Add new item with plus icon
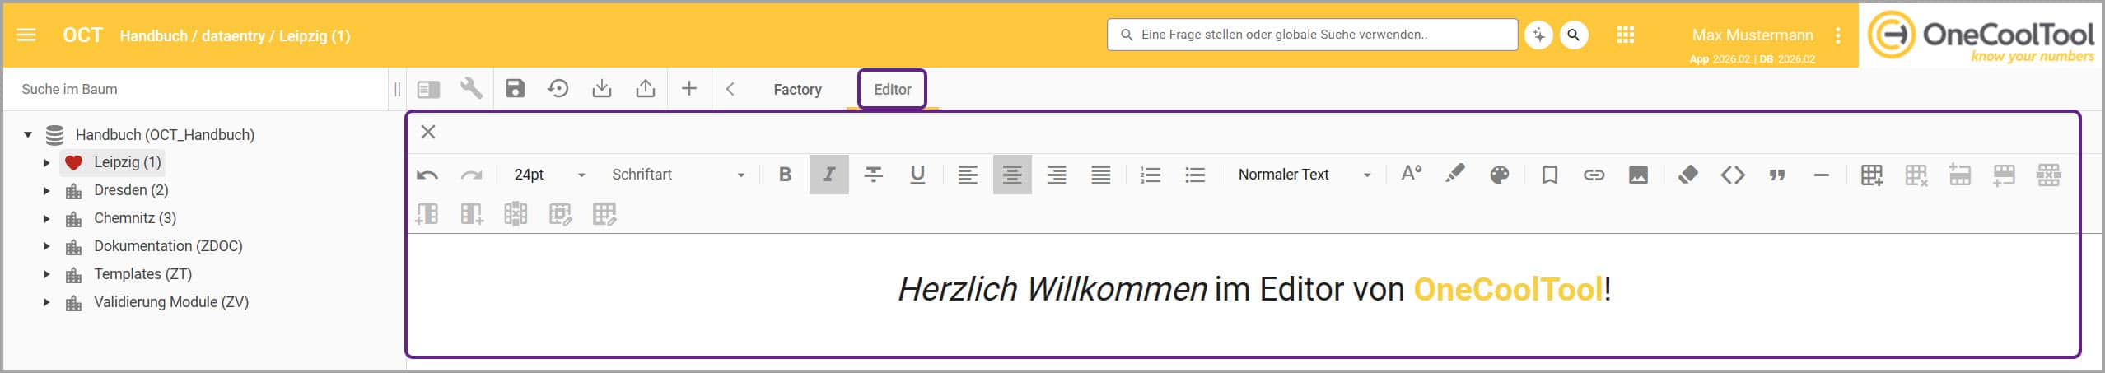 pyautogui.click(x=689, y=89)
